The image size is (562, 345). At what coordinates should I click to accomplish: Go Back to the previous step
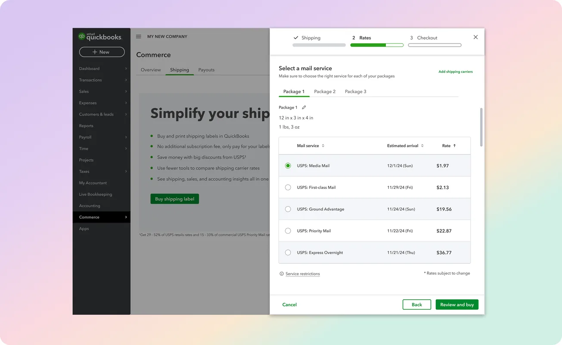417,304
